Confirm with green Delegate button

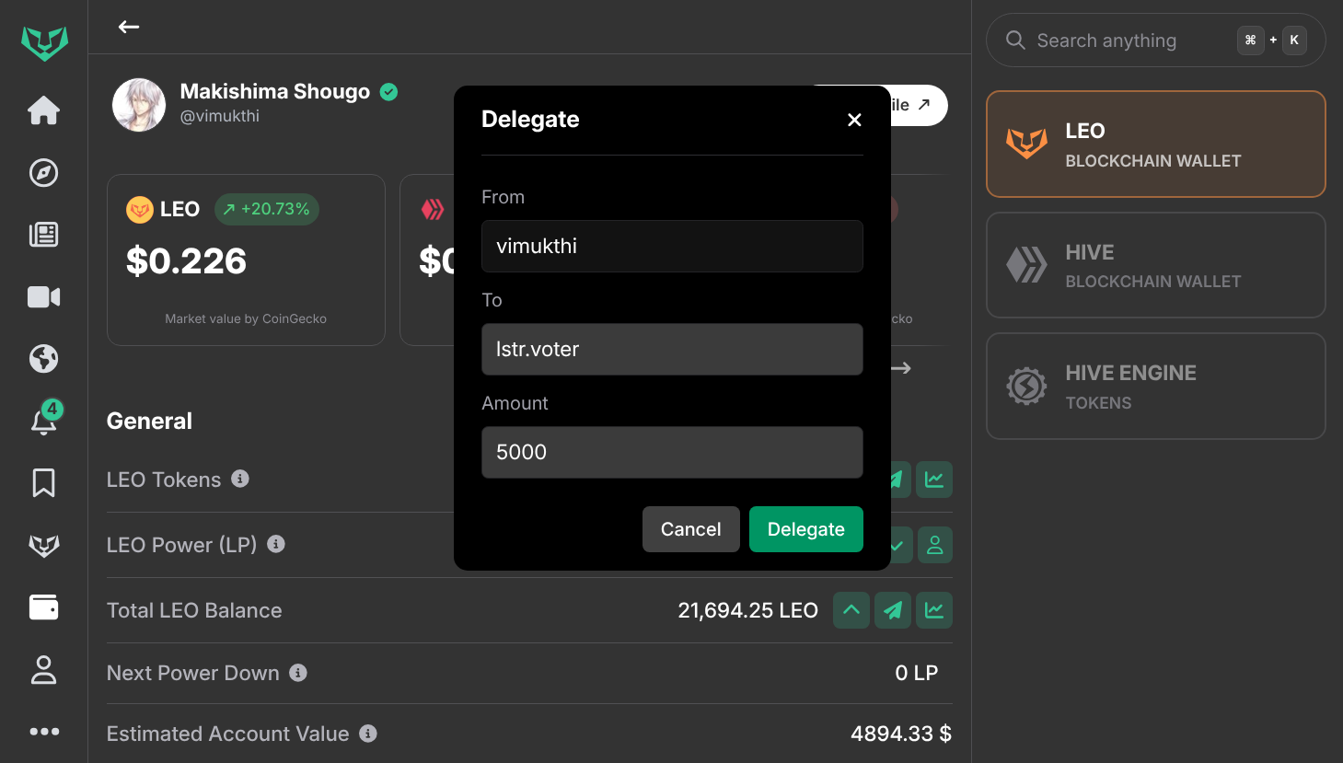click(x=806, y=529)
